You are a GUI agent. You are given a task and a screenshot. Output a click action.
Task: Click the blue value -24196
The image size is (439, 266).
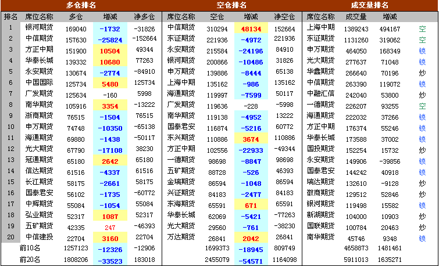(x=251, y=51)
